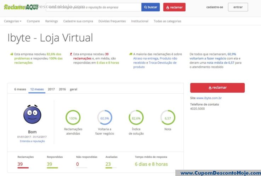The height and width of the screenshot is (176, 261).
Task: Click the red reclamar button in header
Action: coord(174,7)
